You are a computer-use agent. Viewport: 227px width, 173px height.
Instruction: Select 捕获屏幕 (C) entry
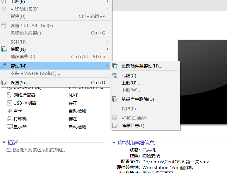click(x=56, y=57)
